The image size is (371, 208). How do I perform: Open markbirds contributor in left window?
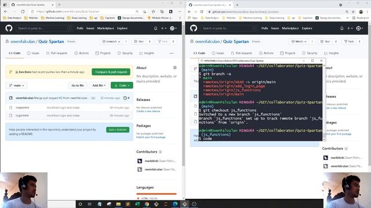[x=151, y=161]
